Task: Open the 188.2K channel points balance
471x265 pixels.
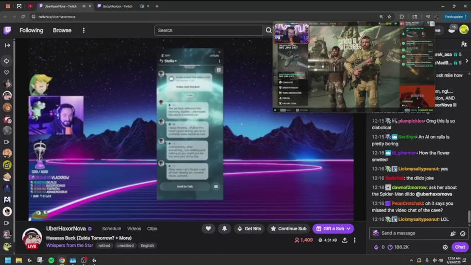Action: pos(398,247)
